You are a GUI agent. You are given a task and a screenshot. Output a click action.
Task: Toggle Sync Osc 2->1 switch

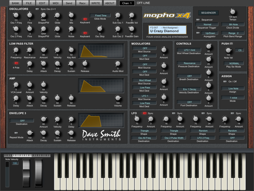pos(37,9)
